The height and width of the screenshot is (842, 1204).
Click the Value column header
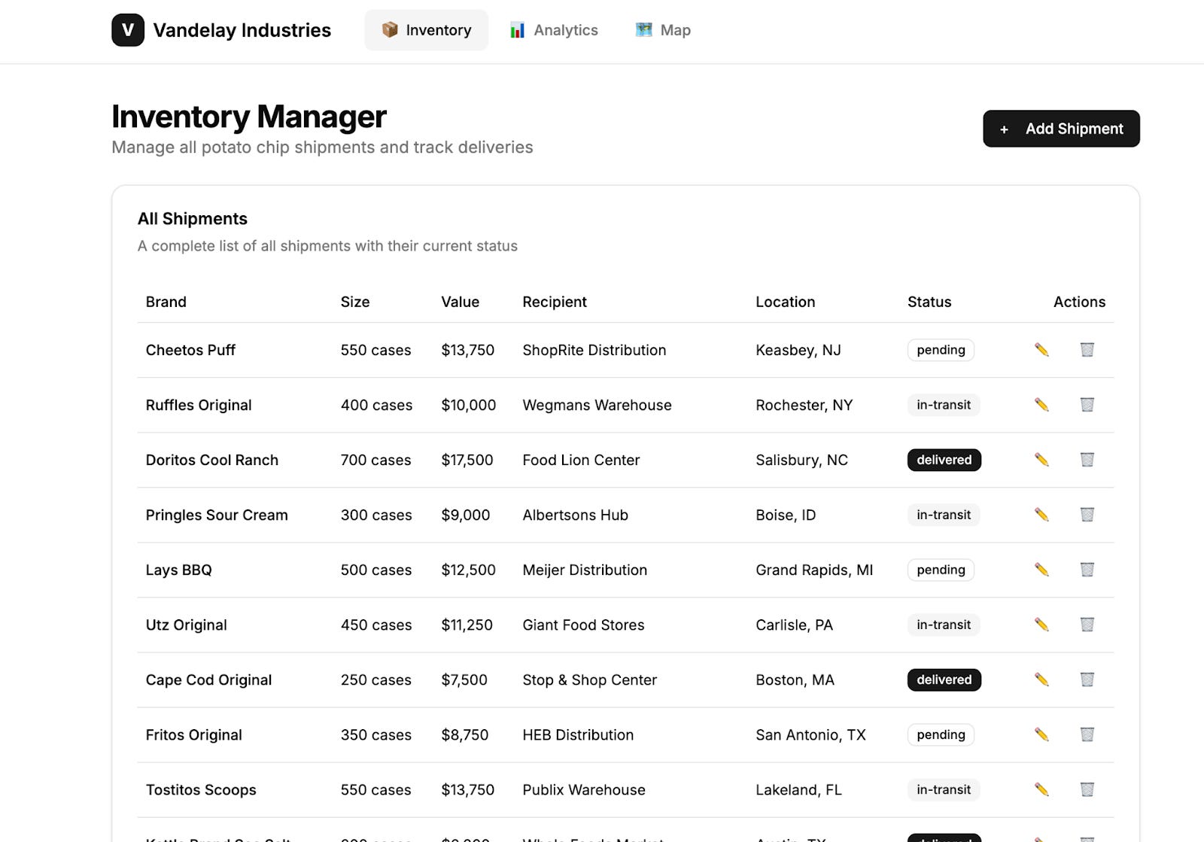click(x=461, y=302)
